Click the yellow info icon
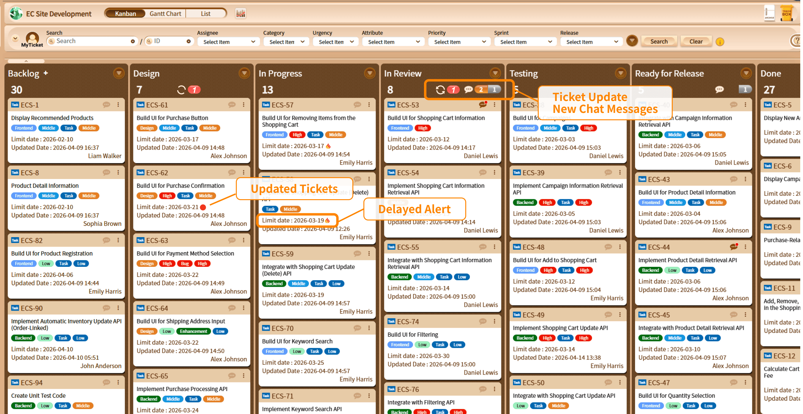The height and width of the screenshot is (414, 803). tap(720, 42)
